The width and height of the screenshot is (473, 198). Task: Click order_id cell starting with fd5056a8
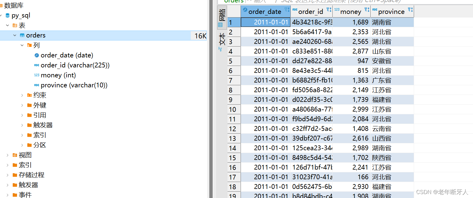click(312, 90)
